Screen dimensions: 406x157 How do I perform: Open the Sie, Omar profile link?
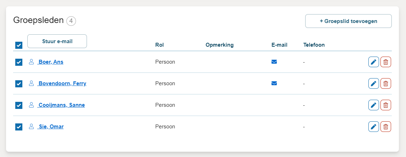[51, 127]
